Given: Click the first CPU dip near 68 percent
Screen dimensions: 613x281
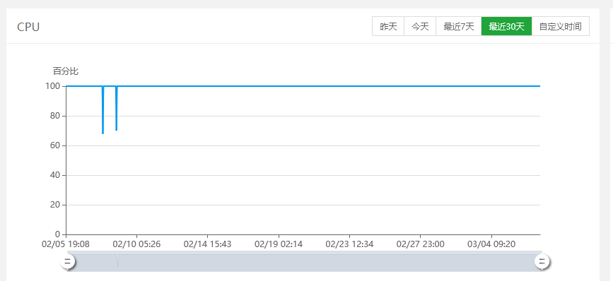Looking at the screenshot, I should [x=103, y=133].
